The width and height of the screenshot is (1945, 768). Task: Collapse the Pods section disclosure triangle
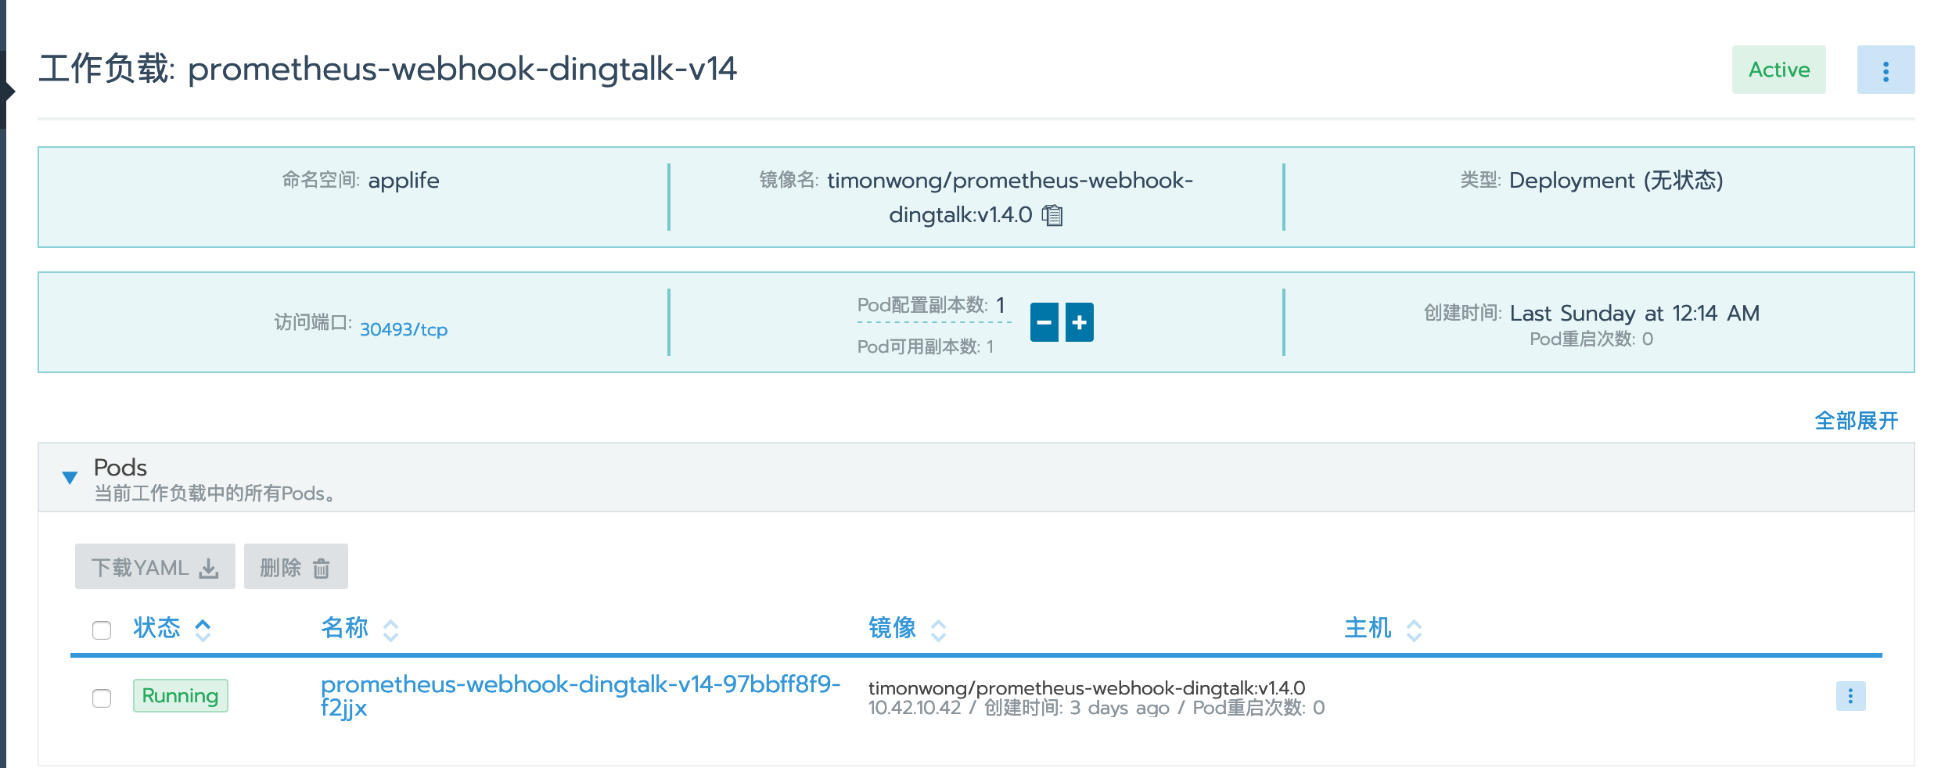(x=70, y=476)
